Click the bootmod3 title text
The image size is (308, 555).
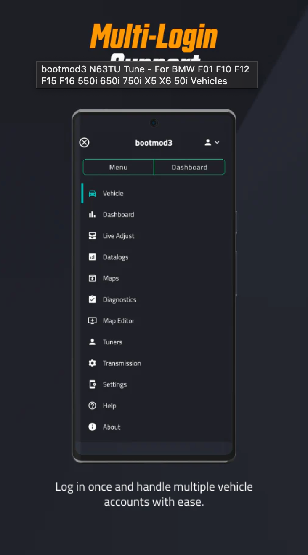[154, 143]
